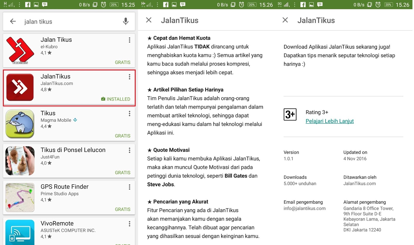Viewport: 414px width, 245px height.
Task: Tap developer email info@jalantikus.com
Action: [x=305, y=208]
